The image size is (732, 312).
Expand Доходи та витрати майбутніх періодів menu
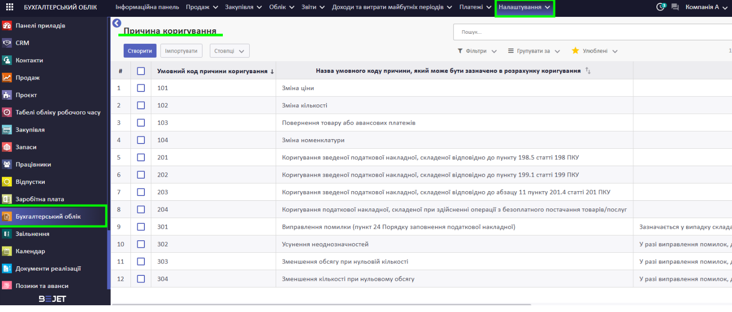click(392, 7)
